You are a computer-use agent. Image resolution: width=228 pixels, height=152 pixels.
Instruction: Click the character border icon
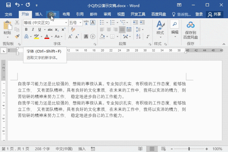(x=93, y=22)
